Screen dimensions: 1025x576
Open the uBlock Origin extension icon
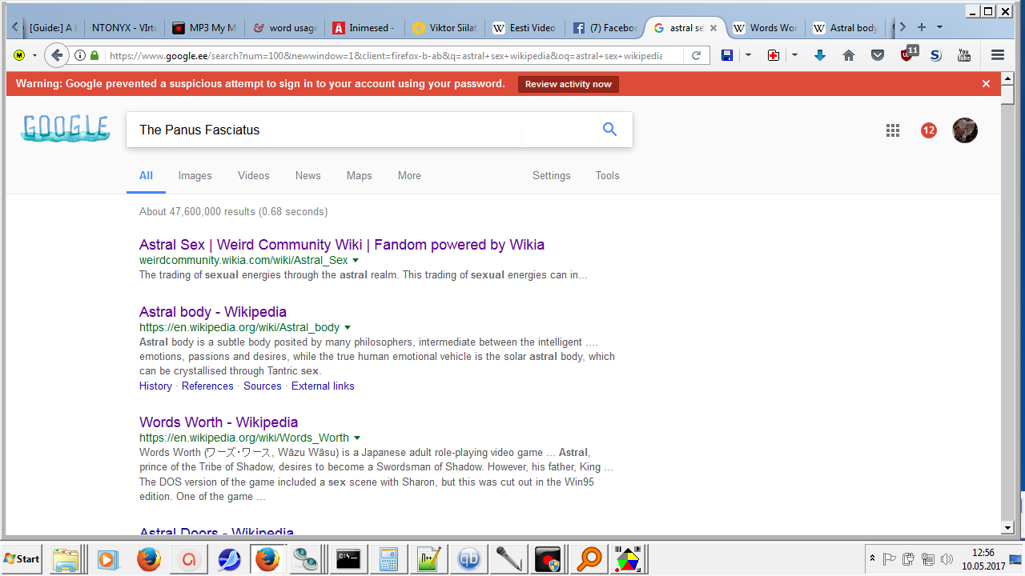coord(907,54)
